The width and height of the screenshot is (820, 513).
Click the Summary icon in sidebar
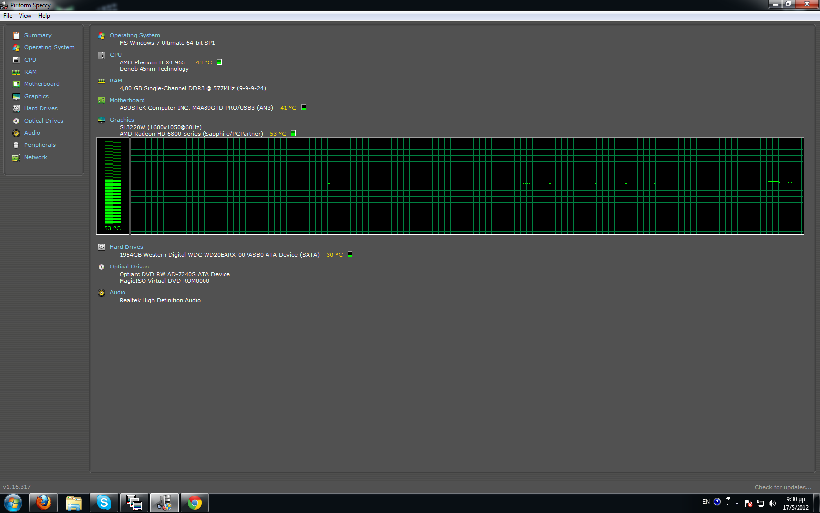tap(16, 35)
